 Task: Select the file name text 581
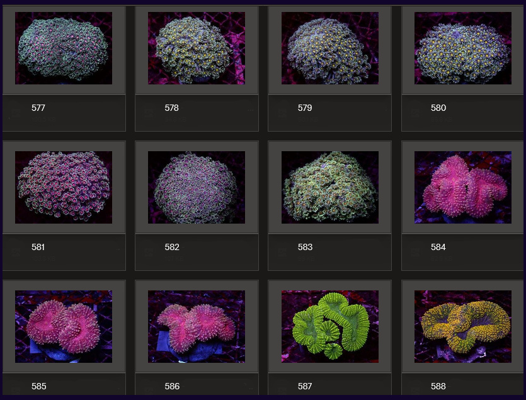pos(38,247)
